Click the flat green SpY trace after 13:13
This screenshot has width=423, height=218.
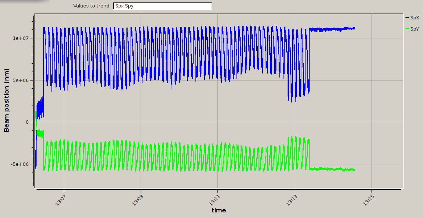coord(332,169)
